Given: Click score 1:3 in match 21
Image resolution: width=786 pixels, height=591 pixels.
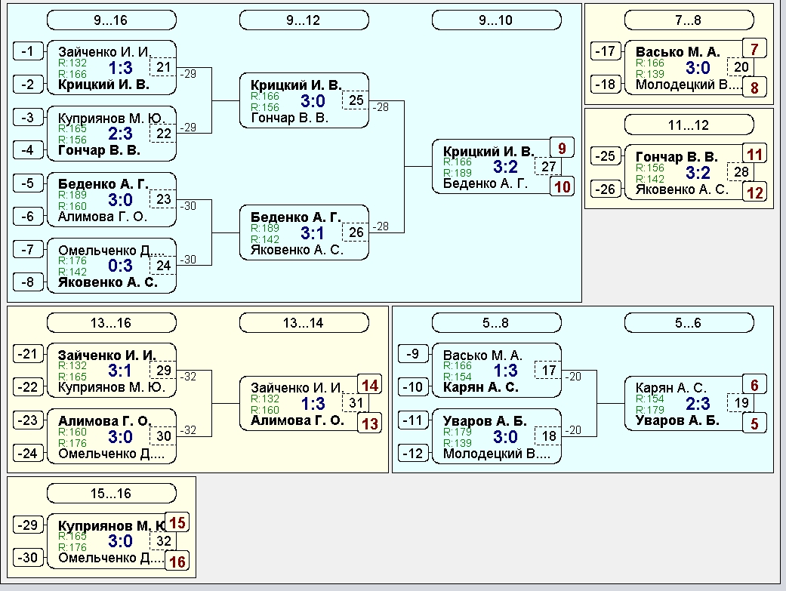Looking at the screenshot, I should point(120,68).
